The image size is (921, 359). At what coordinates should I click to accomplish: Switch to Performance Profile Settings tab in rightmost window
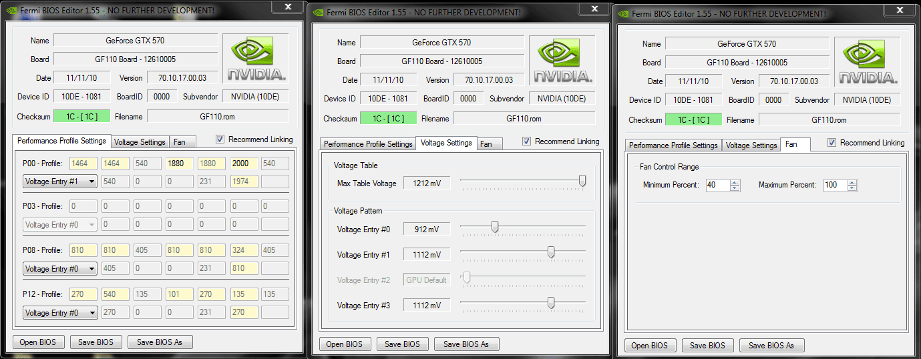click(674, 145)
